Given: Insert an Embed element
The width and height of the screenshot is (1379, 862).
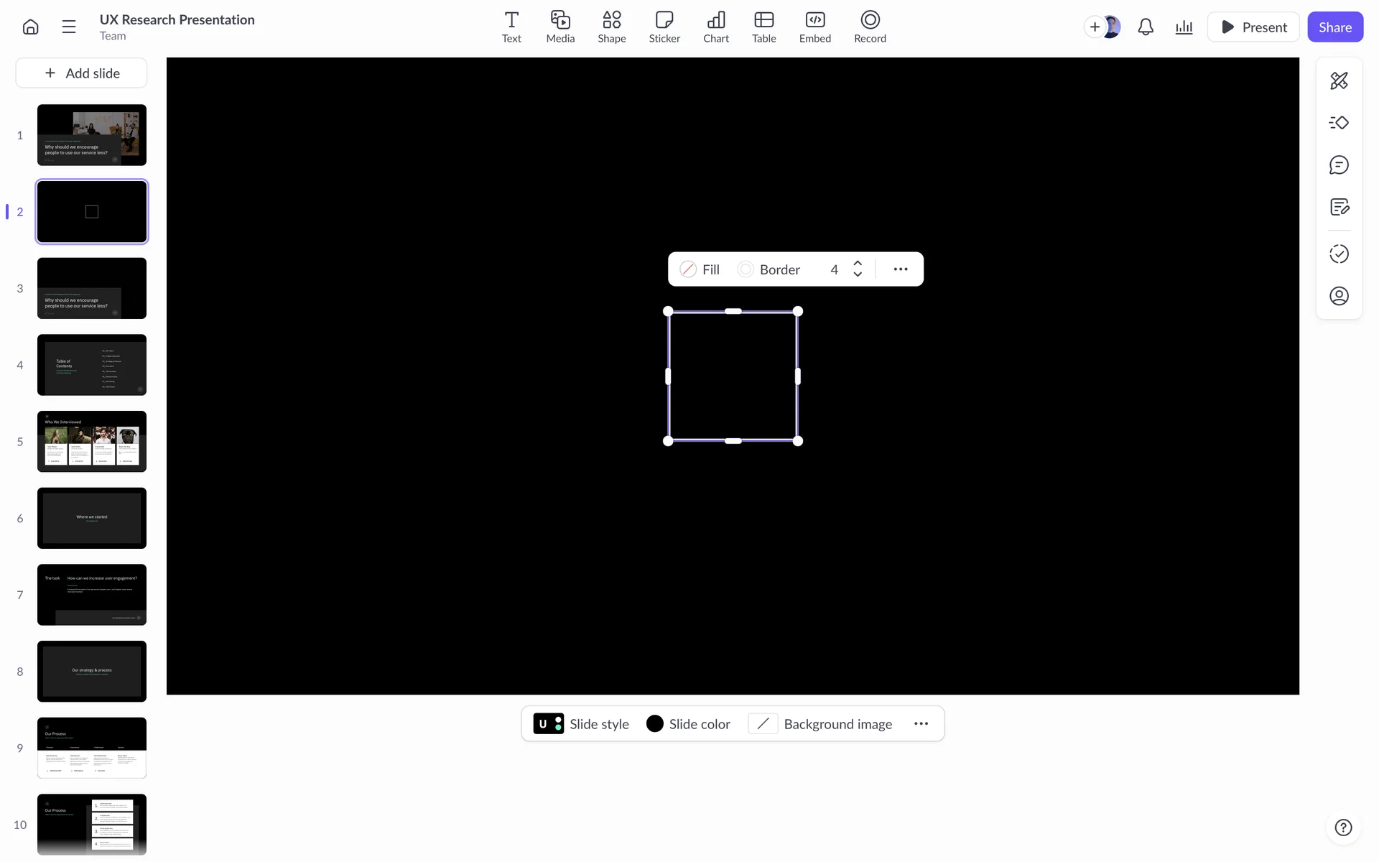Looking at the screenshot, I should tap(814, 27).
